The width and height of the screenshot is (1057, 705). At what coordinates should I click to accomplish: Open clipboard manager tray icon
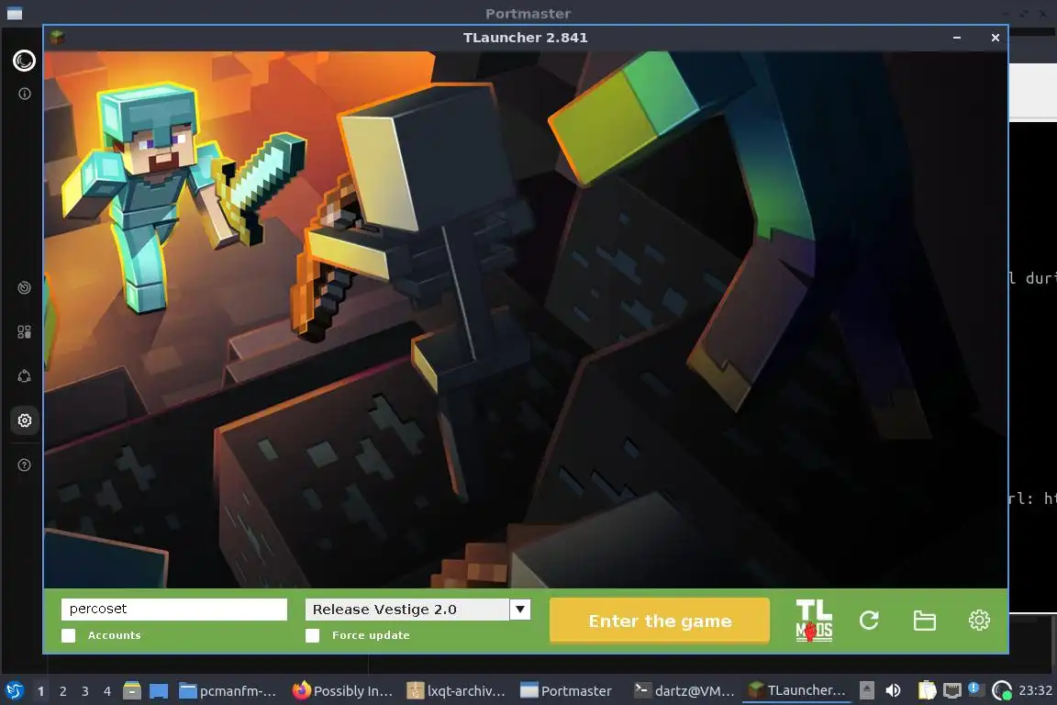(x=928, y=690)
